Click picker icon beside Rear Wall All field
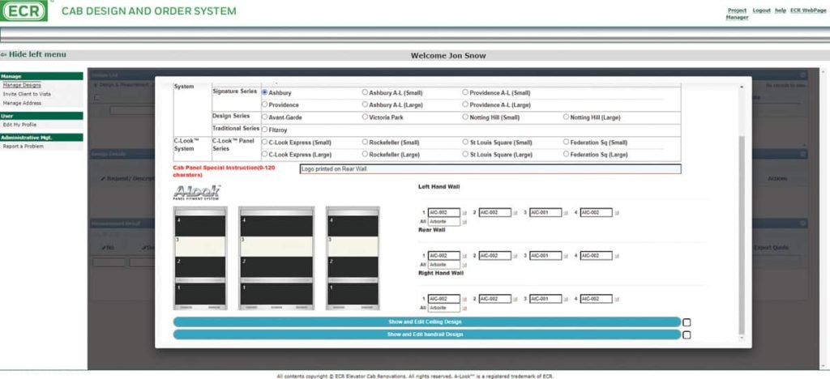The width and height of the screenshot is (830, 379). click(464, 265)
